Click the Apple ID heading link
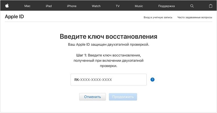The width and height of the screenshot is (217, 113). click(14, 16)
